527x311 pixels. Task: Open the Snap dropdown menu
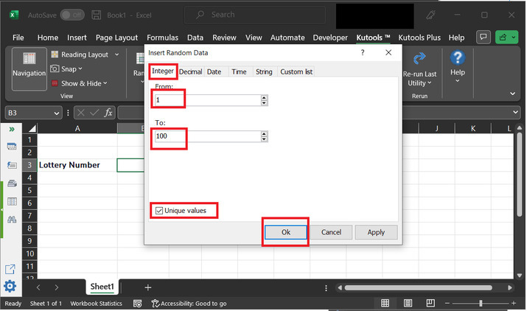84,69
